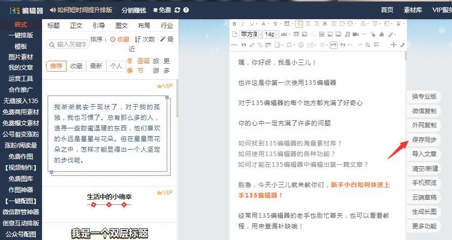Screen dimensions: 452x240
Task: Click the refresh icon in the header
Action: pos(177,10)
